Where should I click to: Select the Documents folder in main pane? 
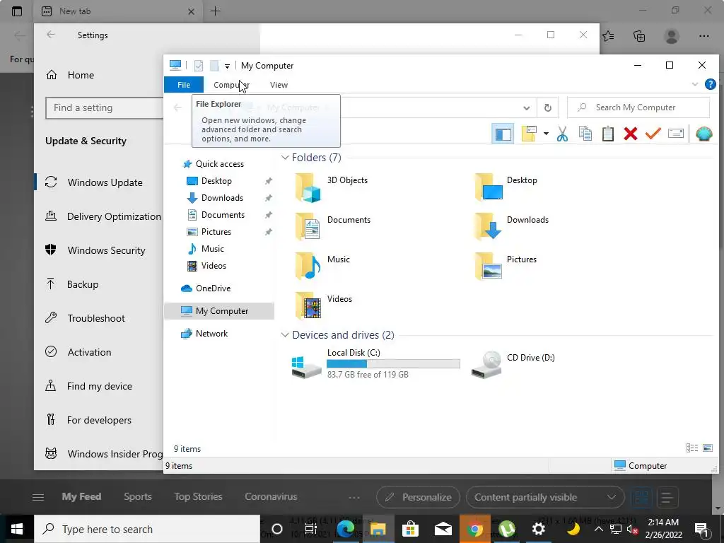click(x=333, y=226)
